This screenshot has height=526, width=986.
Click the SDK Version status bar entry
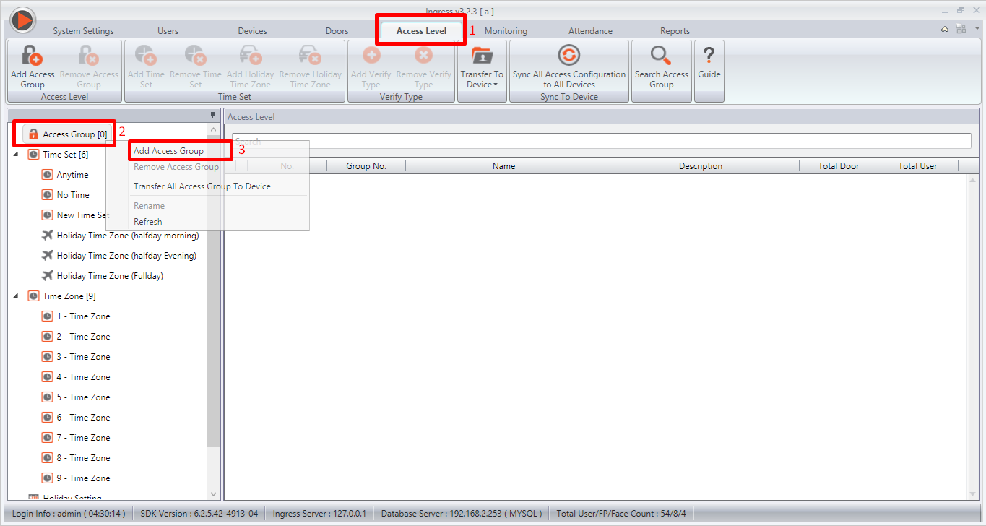[x=199, y=514]
